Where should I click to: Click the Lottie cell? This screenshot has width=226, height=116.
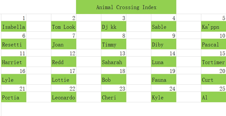click(x=64, y=79)
